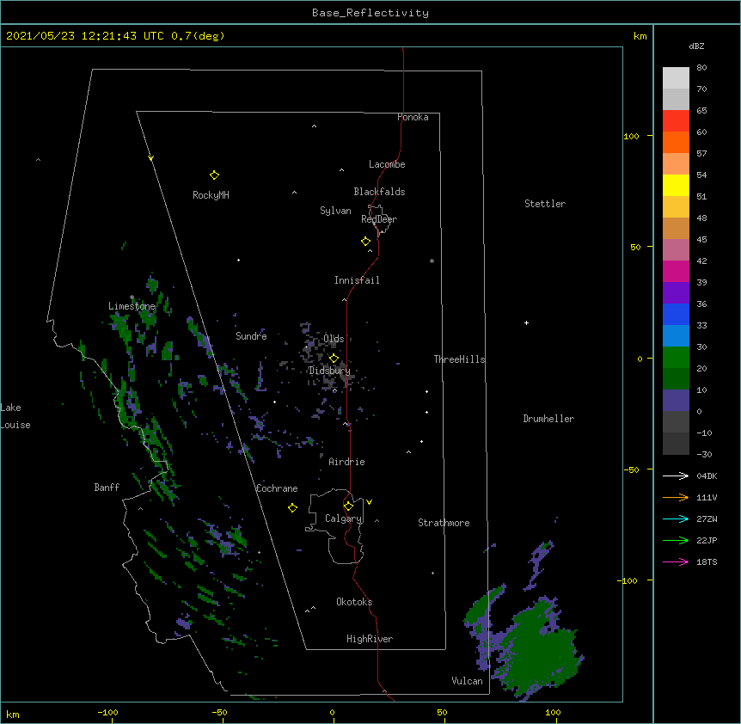Click the Ponoka city label

[413, 117]
